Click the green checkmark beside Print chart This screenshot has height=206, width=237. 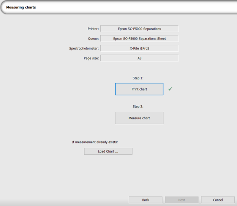[170, 89]
